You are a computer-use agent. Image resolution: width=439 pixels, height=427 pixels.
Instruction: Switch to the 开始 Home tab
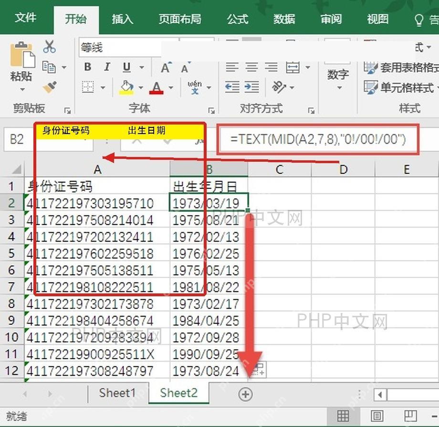(x=76, y=19)
